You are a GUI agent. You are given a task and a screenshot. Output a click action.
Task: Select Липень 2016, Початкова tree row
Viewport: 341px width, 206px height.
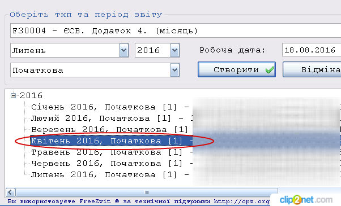point(110,175)
